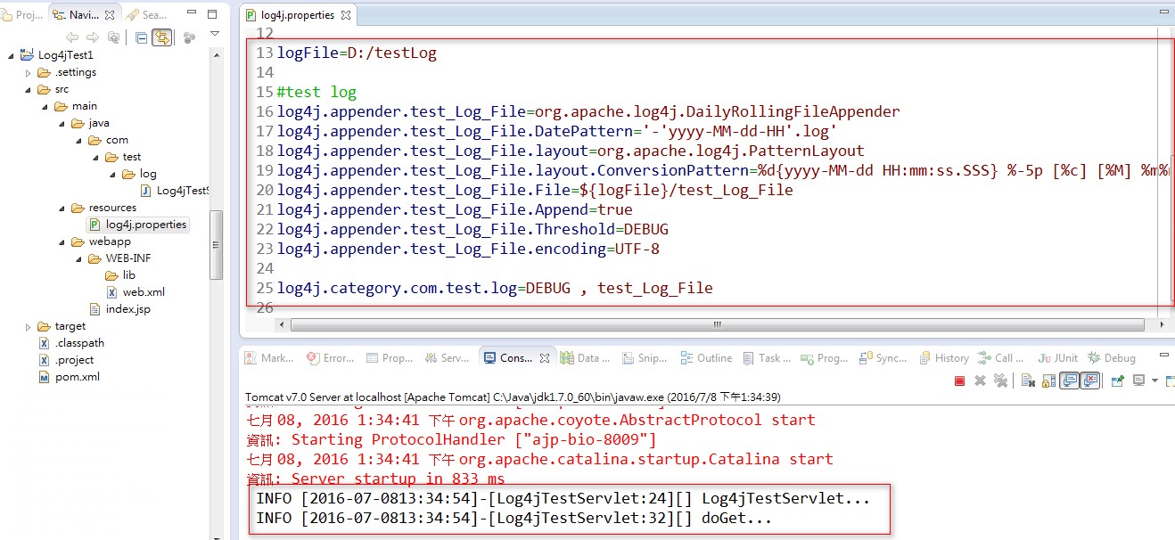
Task: Open a new Console view
Action: coord(1170,380)
